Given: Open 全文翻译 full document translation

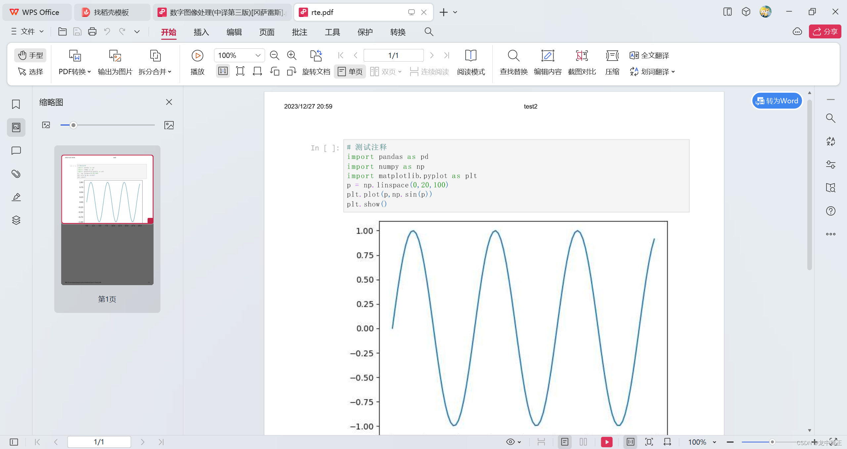Looking at the screenshot, I should click(x=648, y=55).
